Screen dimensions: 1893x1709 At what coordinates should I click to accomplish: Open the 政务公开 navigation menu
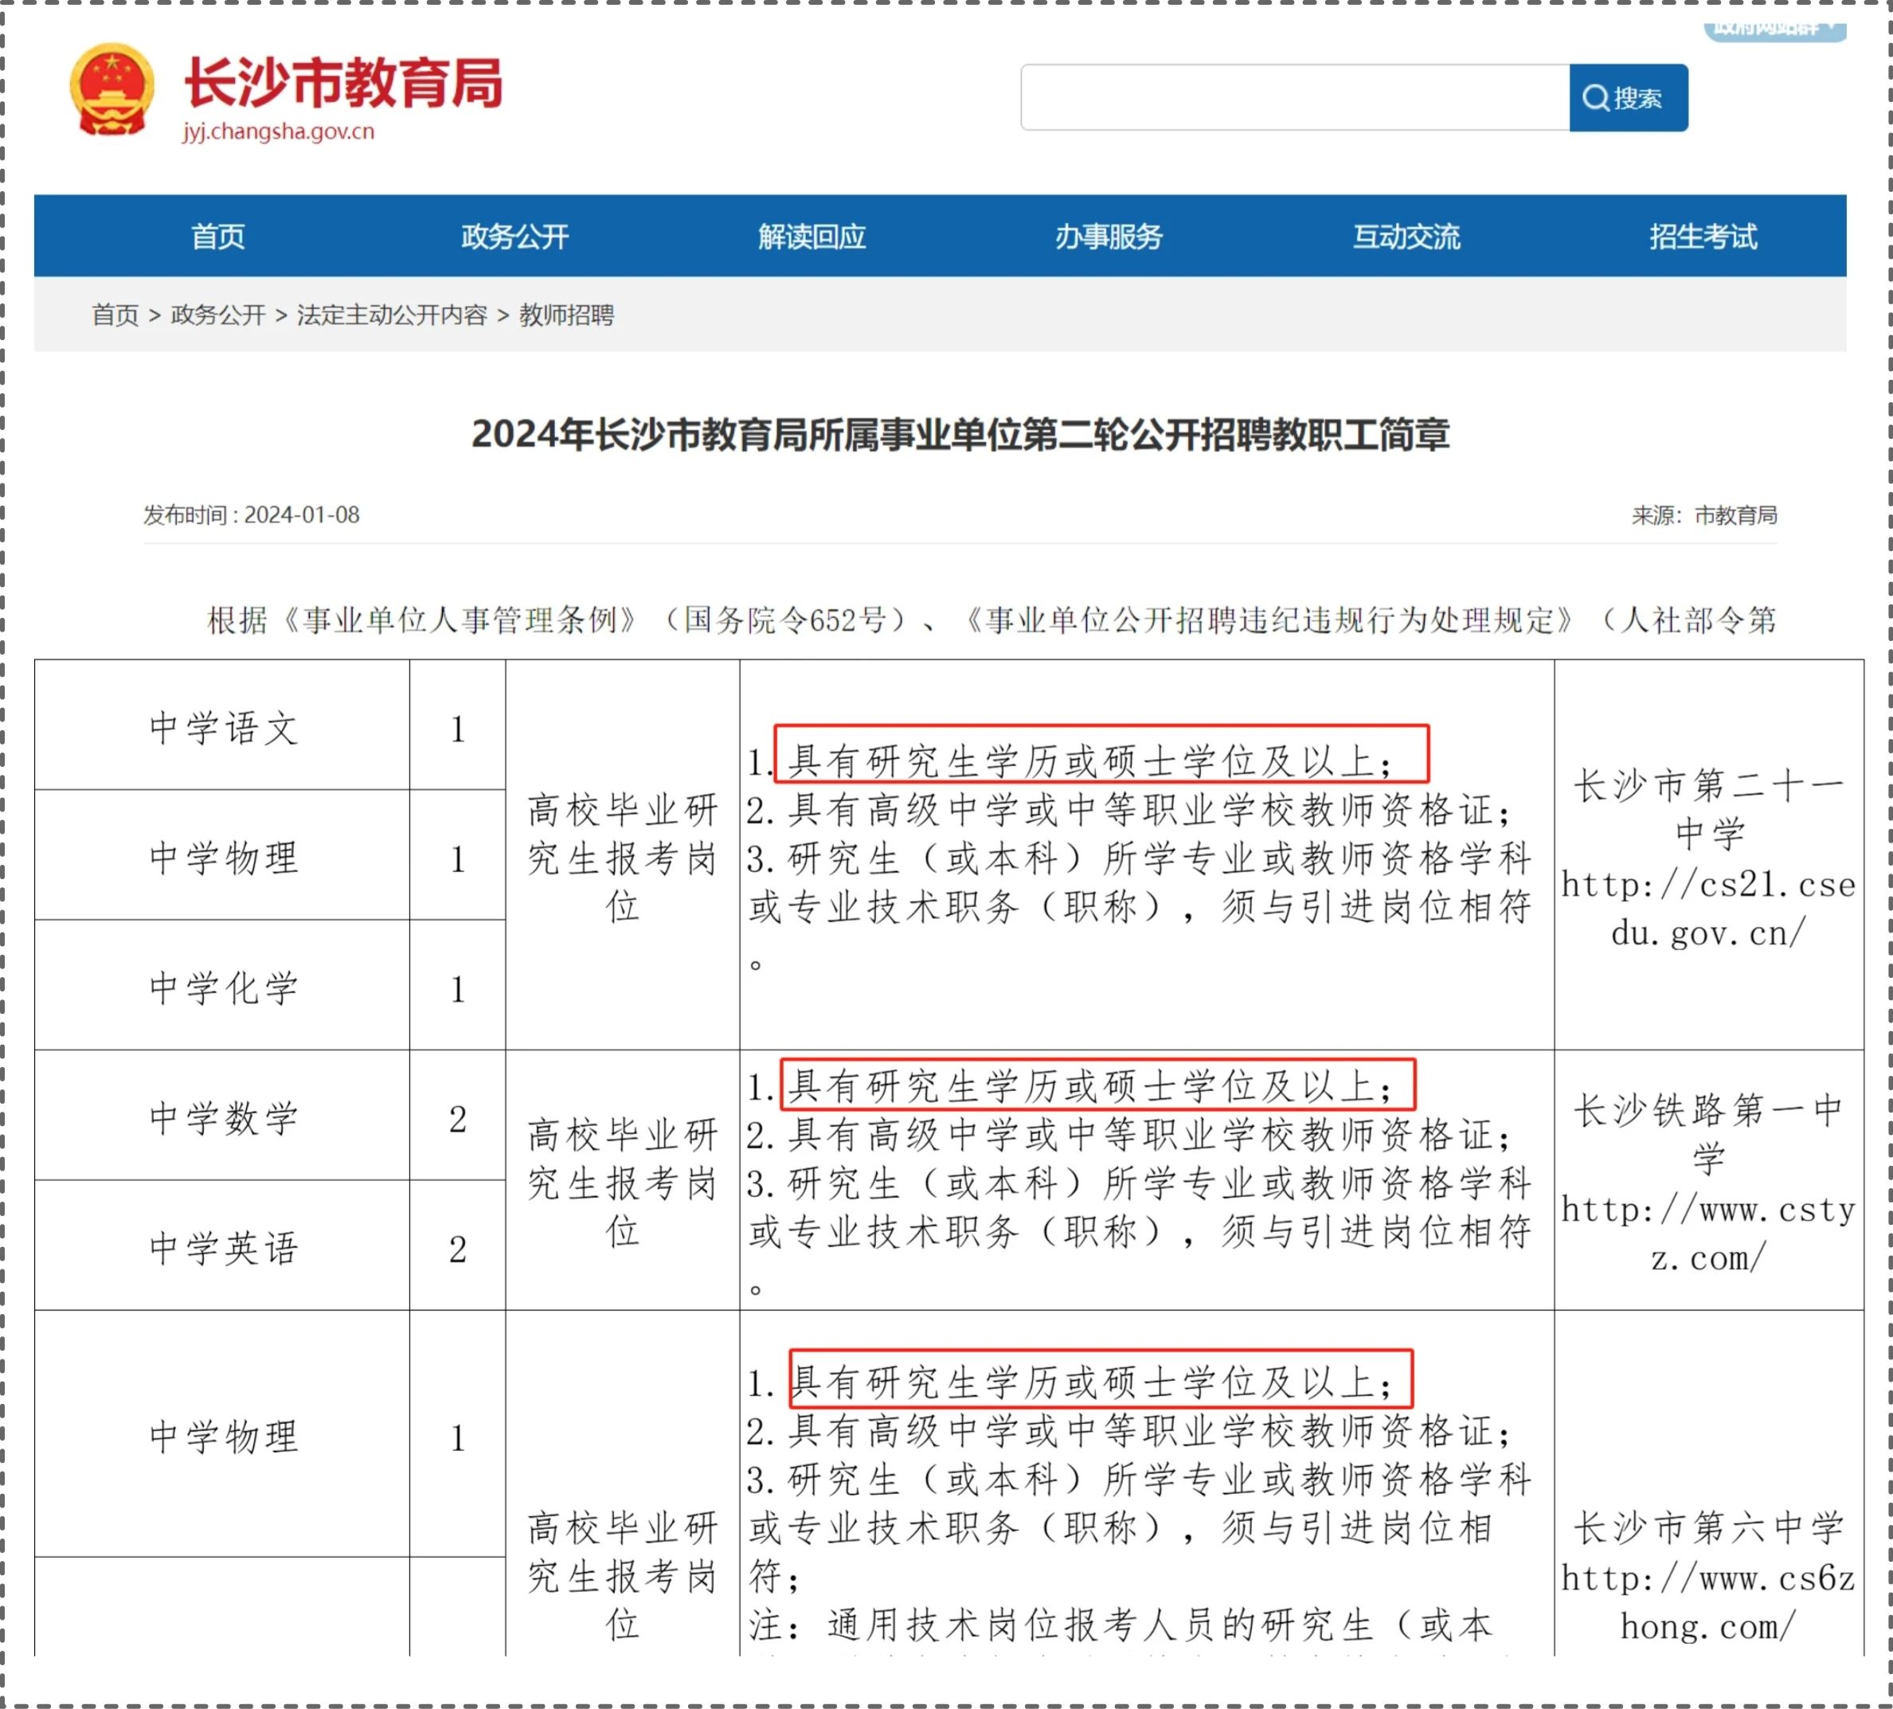514,237
